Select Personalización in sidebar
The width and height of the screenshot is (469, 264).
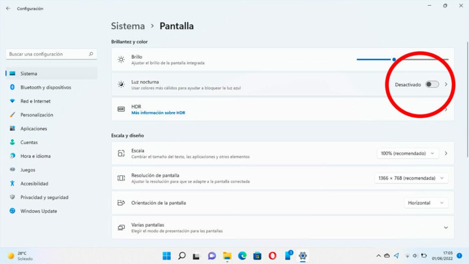pyautogui.click(x=37, y=115)
